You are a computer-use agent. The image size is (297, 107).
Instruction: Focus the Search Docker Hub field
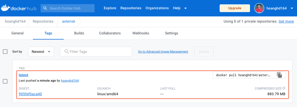pyautogui.click(x=68, y=8)
